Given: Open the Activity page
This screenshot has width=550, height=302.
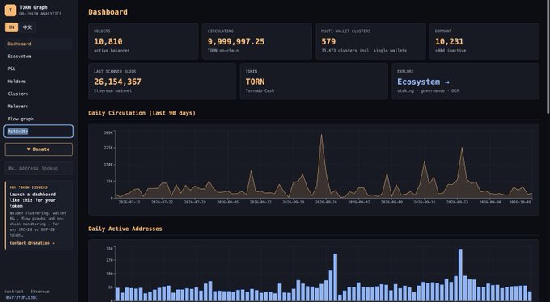Looking at the screenshot, I should 39,132.
